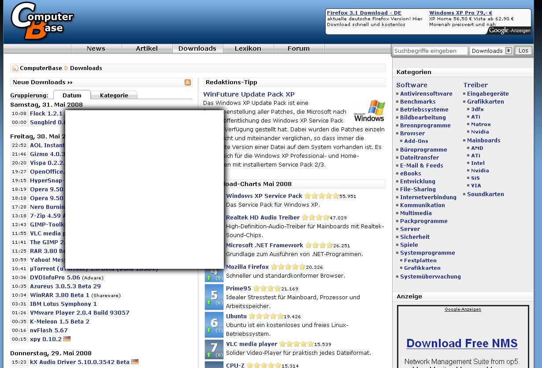Open the Ubuntu chart link
The height and width of the screenshot is (368, 542).
tap(236, 316)
